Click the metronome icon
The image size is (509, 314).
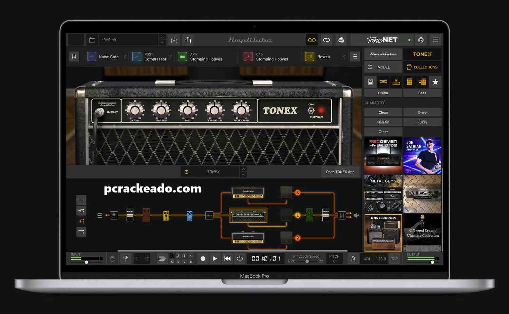(x=353, y=259)
